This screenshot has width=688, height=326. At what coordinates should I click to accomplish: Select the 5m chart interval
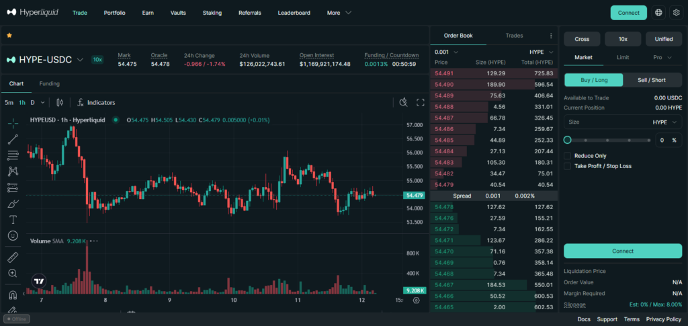[x=9, y=102]
